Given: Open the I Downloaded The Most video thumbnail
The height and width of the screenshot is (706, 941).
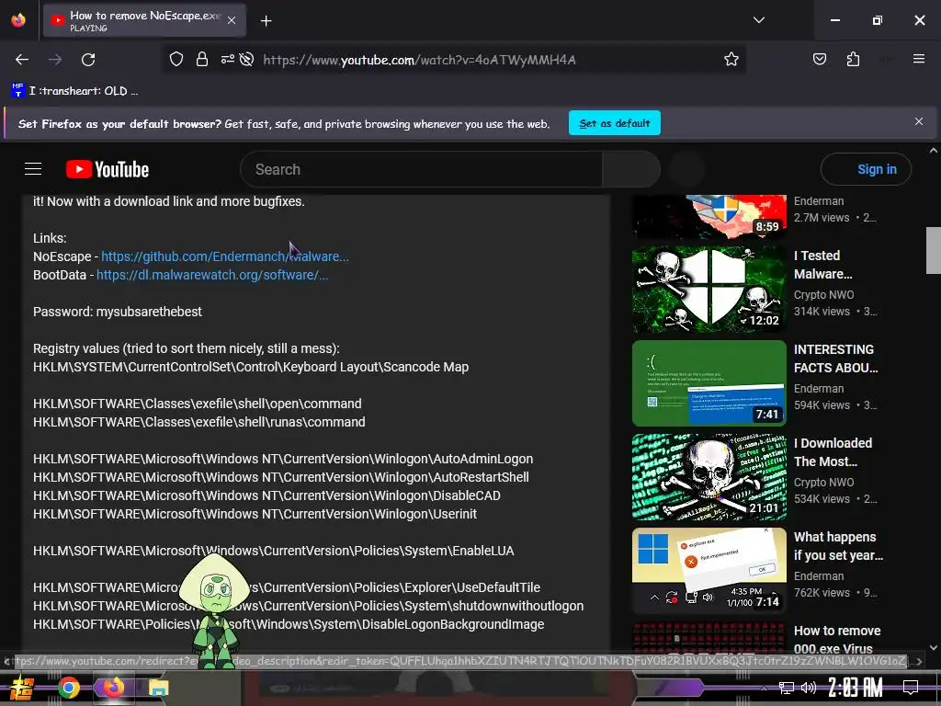Looking at the screenshot, I should pos(709,477).
